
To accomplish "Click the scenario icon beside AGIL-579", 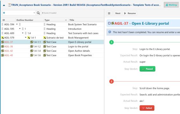I will click(3, 38).
